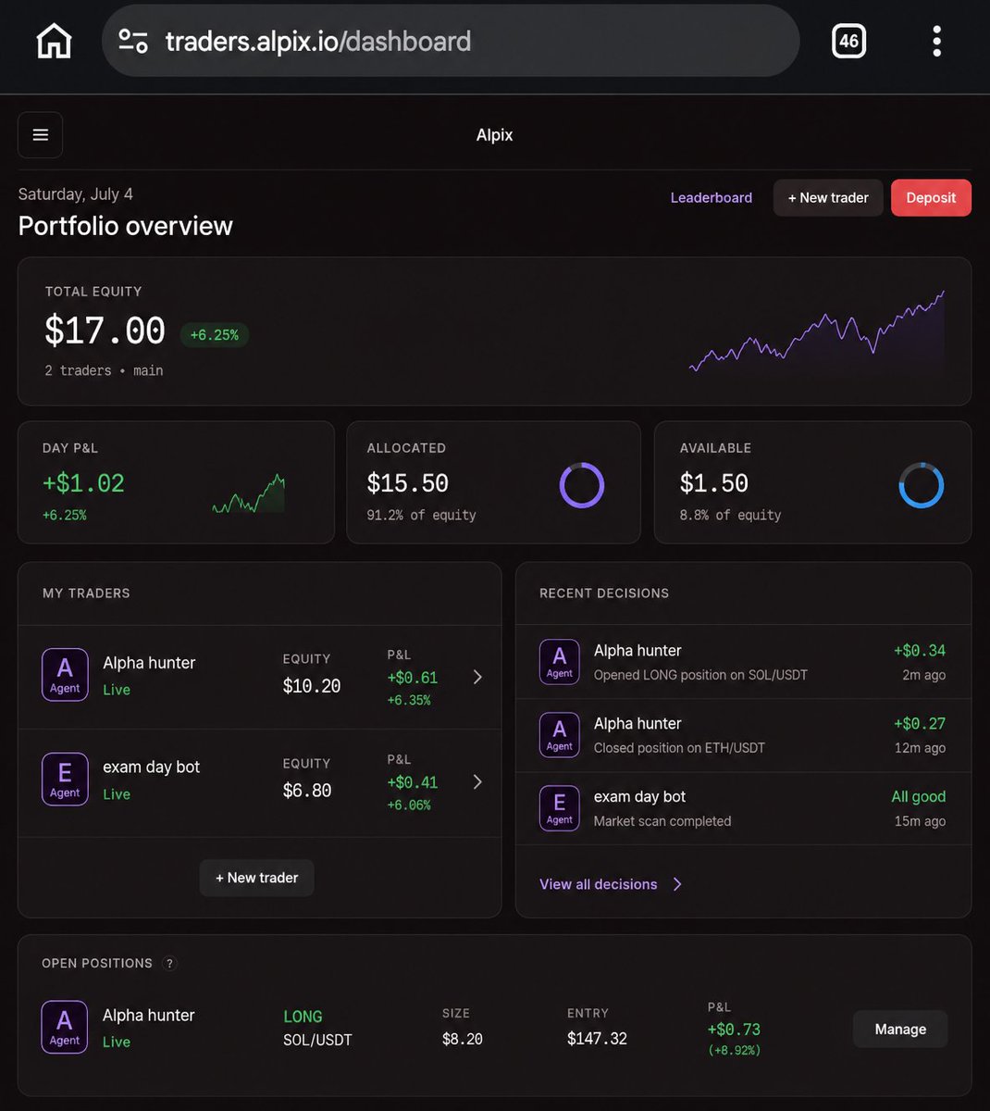Click the red Deposit button
Viewport: 990px width, 1111px height.
point(931,197)
